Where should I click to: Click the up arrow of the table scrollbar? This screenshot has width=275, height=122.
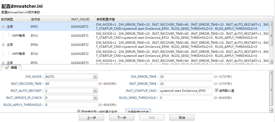(x=271, y=24)
